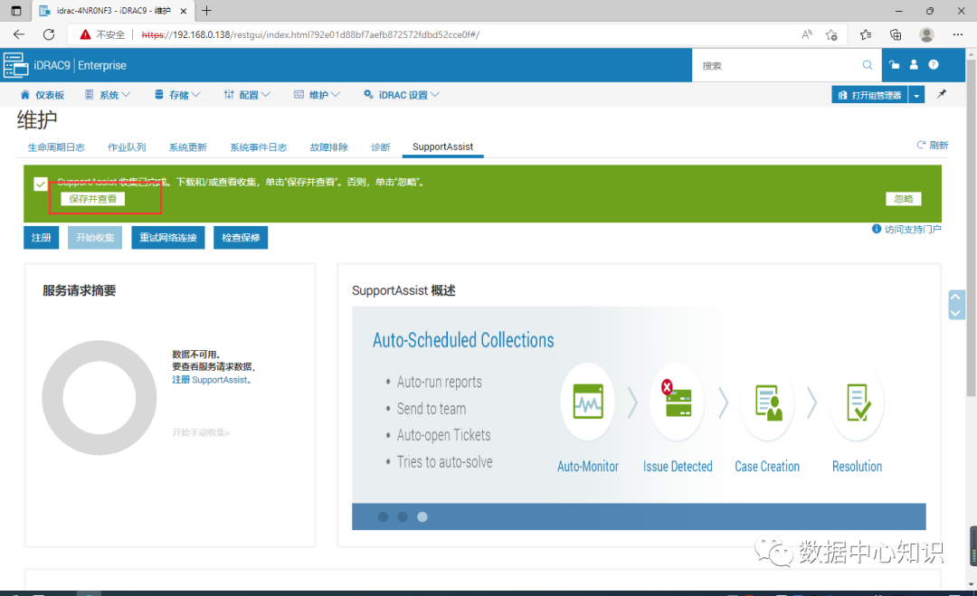Screen dimensions: 977x596
Task: Expand the 存储 menu
Action: tap(177, 95)
